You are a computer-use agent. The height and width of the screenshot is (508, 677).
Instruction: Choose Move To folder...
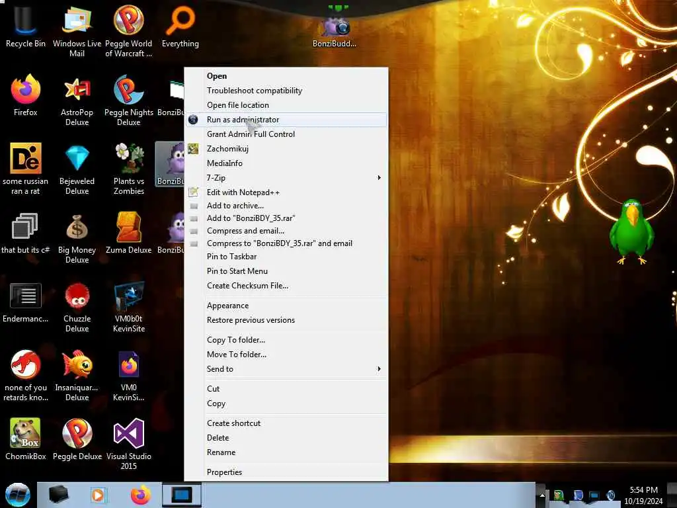click(x=286, y=355)
